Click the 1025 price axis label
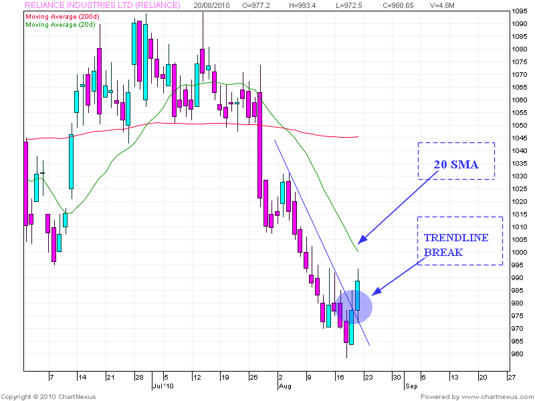 520,189
